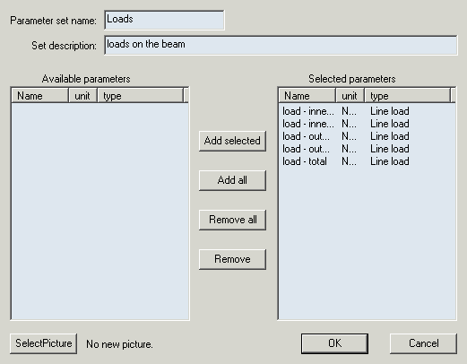Cancel the parameter set dialog
The width and height of the screenshot is (467, 364).
pyautogui.click(x=423, y=343)
